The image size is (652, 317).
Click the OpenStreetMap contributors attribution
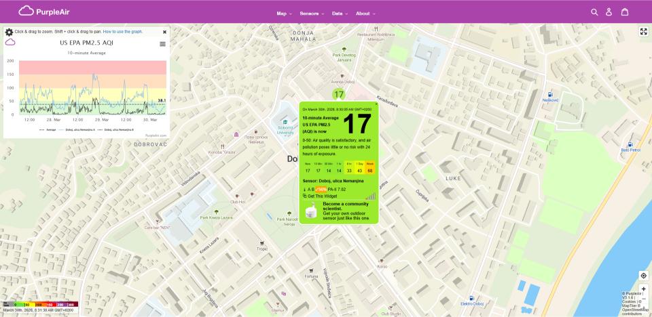coord(636,312)
